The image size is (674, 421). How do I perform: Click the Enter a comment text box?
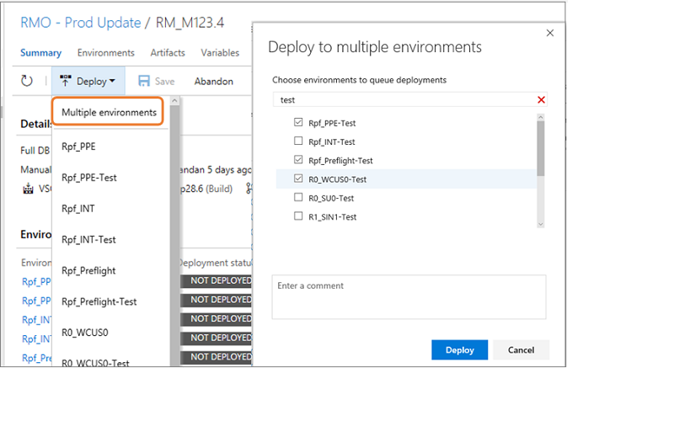(x=409, y=297)
